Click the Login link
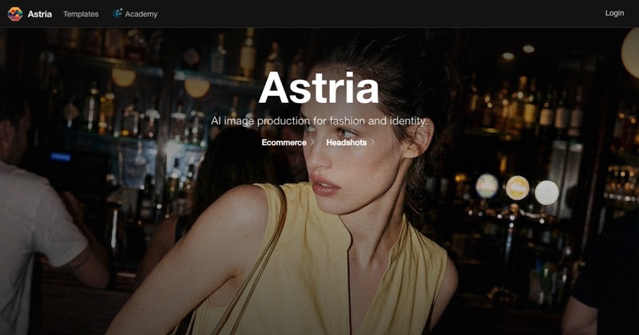 (614, 13)
